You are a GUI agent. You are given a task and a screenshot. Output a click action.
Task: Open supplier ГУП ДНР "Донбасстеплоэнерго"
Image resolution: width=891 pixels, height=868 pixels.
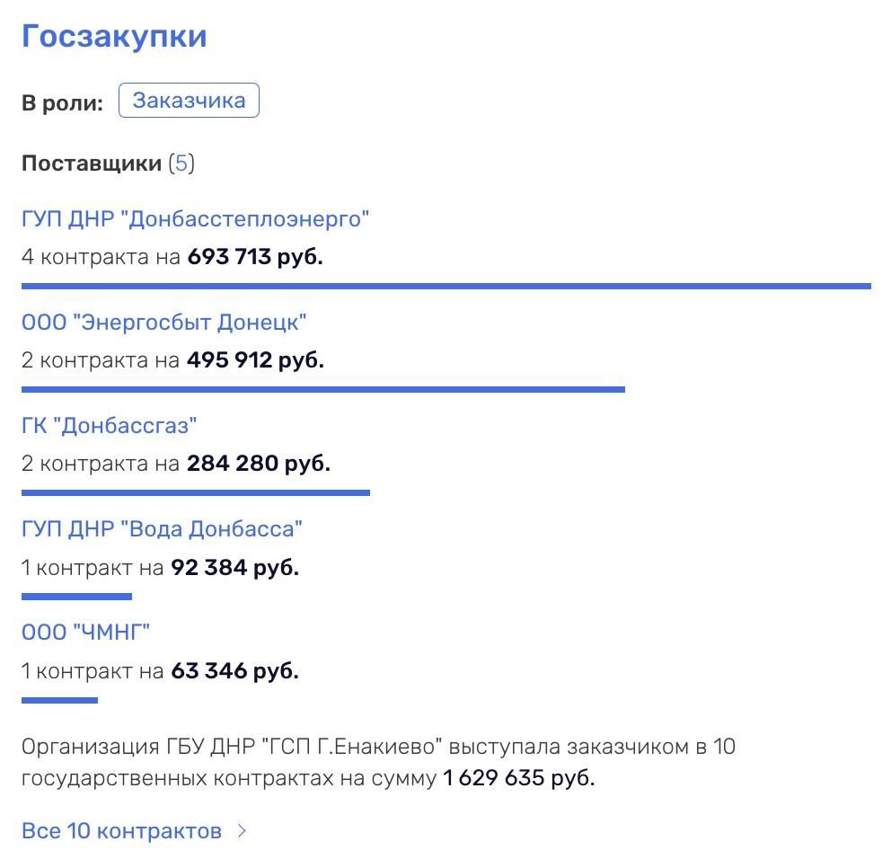click(x=195, y=218)
